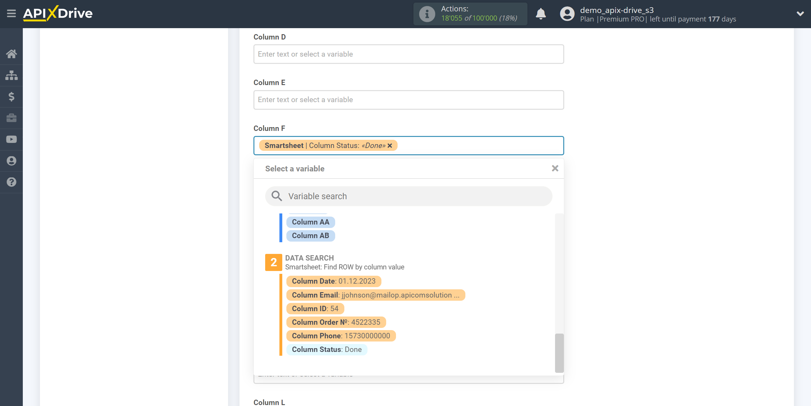This screenshot has height=406, width=811.
Task: Open the hamburger menu
Action: [11, 14]
